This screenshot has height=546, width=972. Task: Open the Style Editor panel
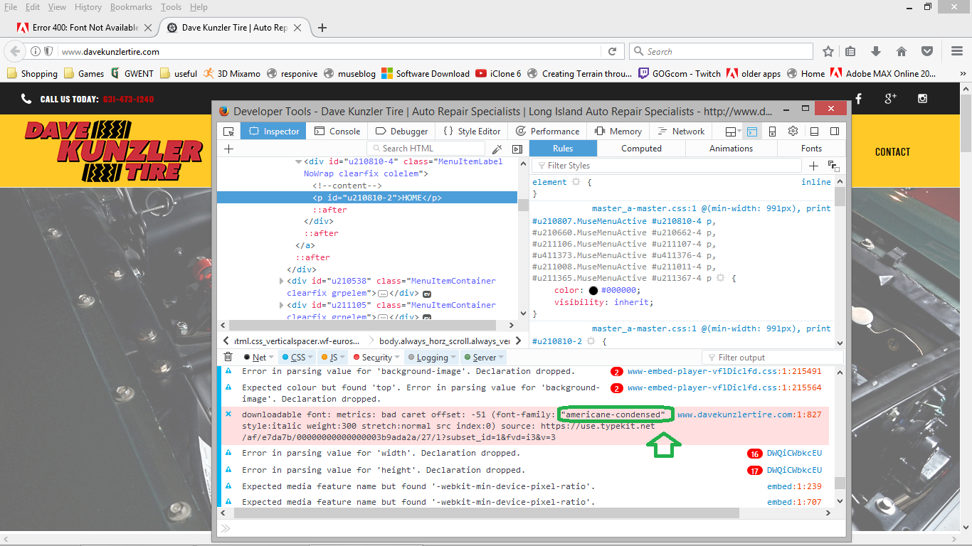(472, 132)
